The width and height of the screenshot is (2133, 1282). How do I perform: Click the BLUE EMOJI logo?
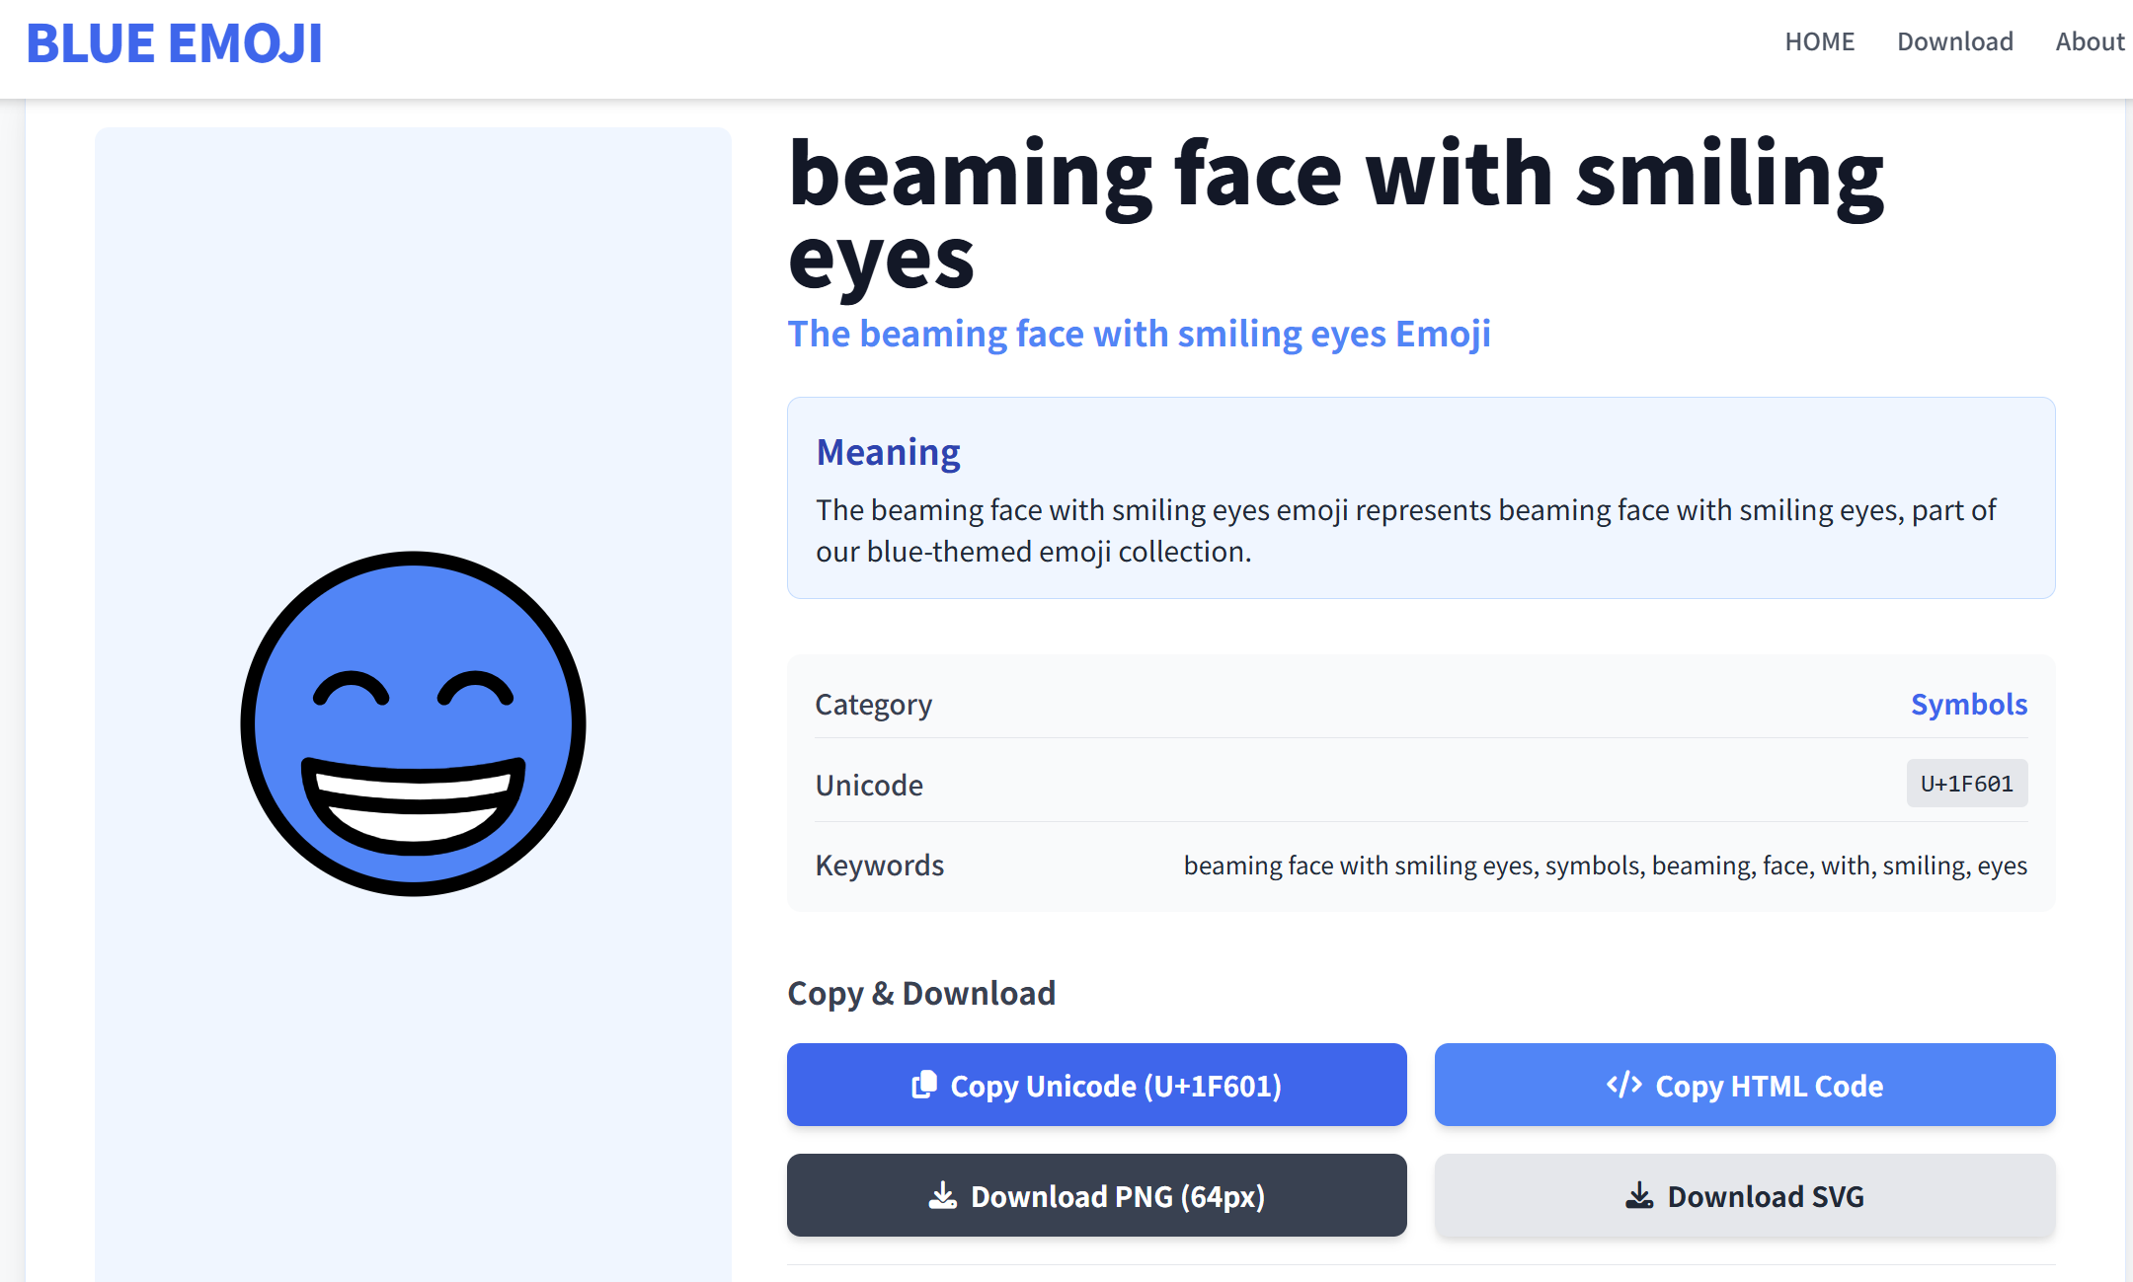(x=174, y=43)
